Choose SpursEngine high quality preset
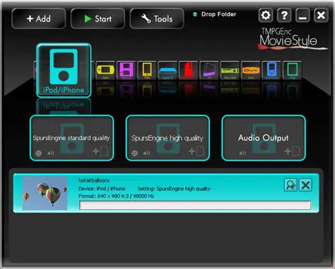 [167, 138]
